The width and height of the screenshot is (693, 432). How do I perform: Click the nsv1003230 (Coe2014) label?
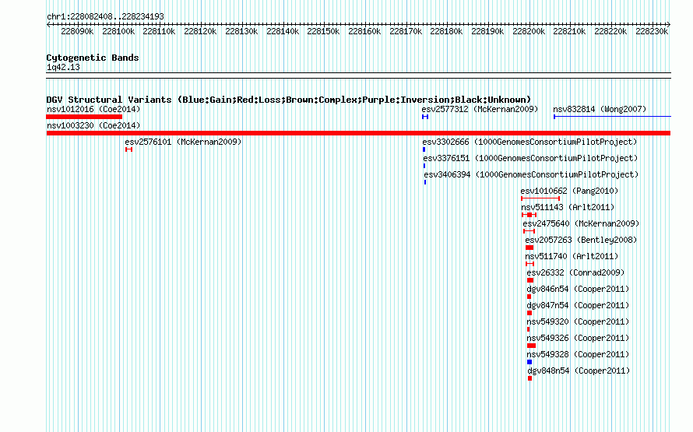pyautogui.click(x=93, y=125)
